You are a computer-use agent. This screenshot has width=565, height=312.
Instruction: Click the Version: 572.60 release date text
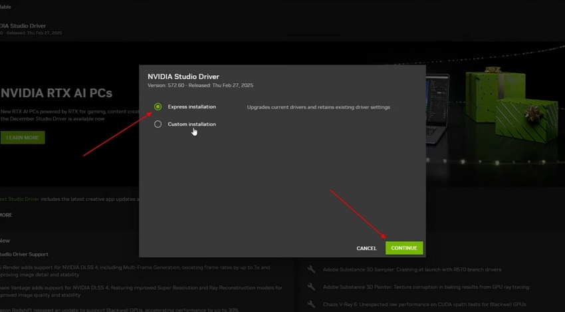[x=200, y=86]
